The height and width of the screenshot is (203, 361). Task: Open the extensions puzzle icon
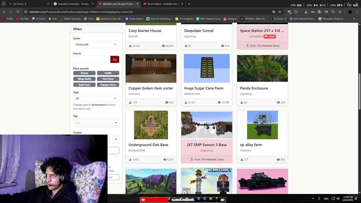pos(296,12)
